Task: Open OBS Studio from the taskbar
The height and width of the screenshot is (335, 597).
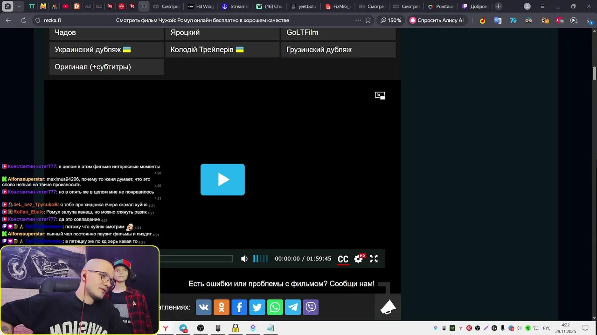Action: click(201, 328)
